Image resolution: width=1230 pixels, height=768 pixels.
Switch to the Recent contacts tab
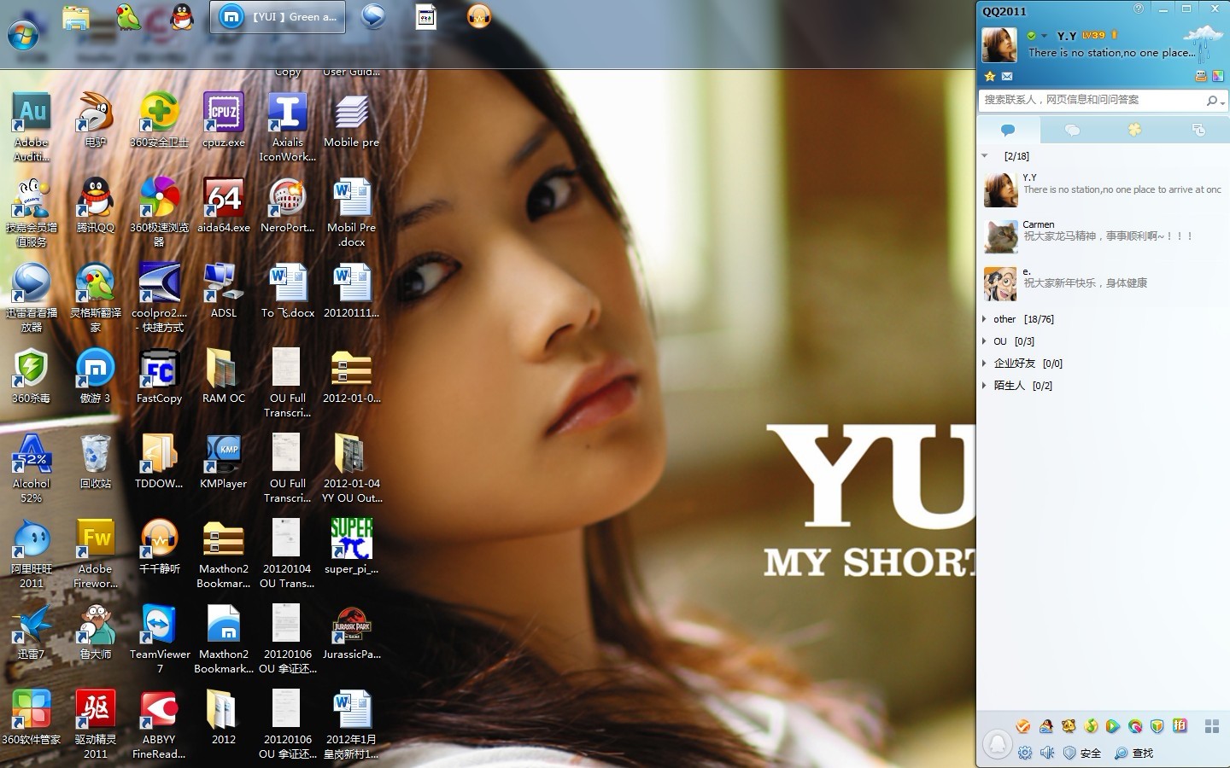1198,130
